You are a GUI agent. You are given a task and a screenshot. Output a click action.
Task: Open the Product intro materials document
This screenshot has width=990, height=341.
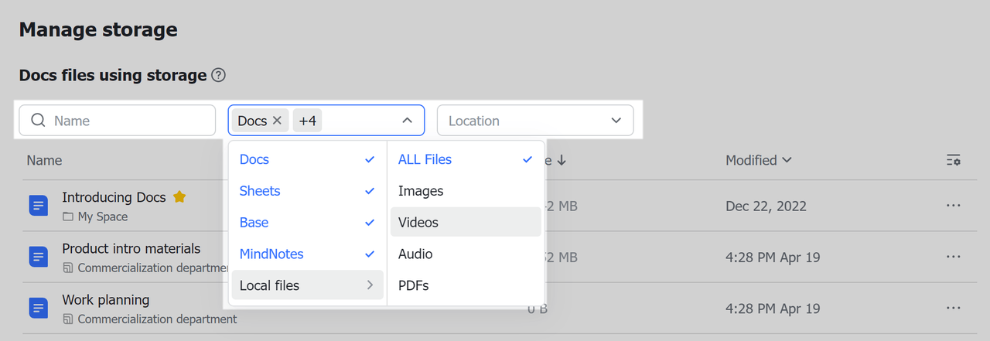[x=131, y=249]
